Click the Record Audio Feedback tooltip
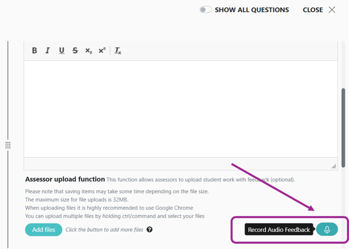The height and width of the screenshot is (249, 349). click(279, 229)
